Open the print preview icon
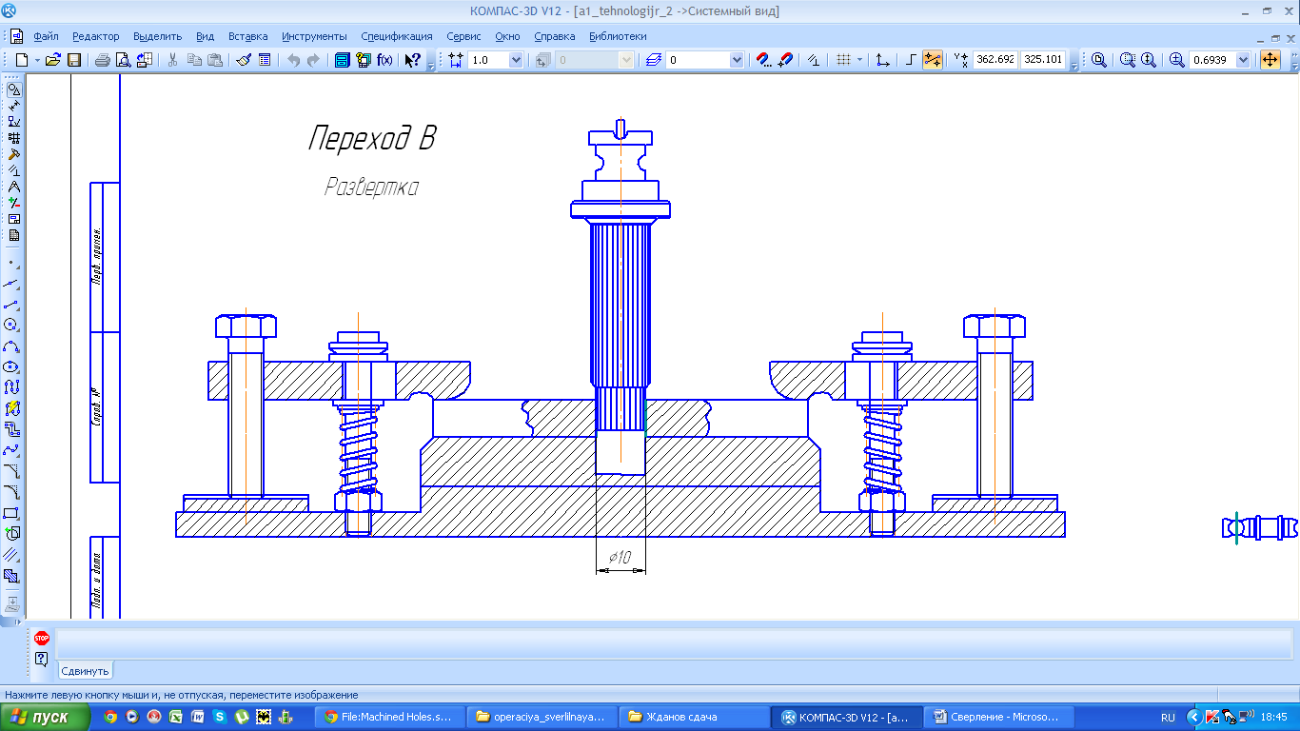 [123, 60]
